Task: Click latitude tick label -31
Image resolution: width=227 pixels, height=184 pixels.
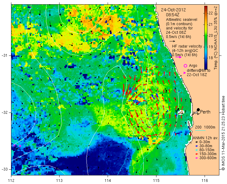Action: (4, 56)
